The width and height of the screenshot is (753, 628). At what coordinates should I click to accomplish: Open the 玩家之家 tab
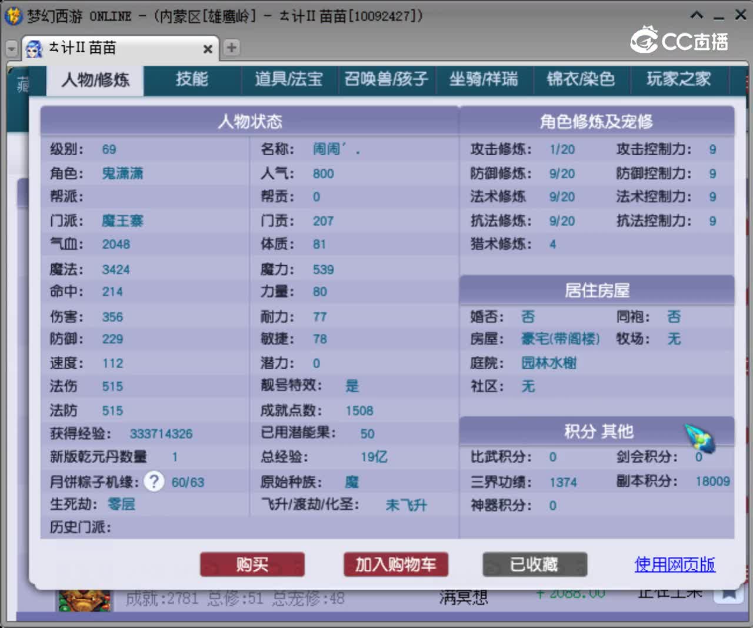click(679, 79)
